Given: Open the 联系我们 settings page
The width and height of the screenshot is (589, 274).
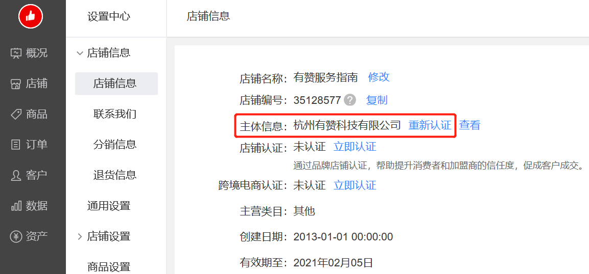Looking at the screenshot, I should tap(114, 114).
